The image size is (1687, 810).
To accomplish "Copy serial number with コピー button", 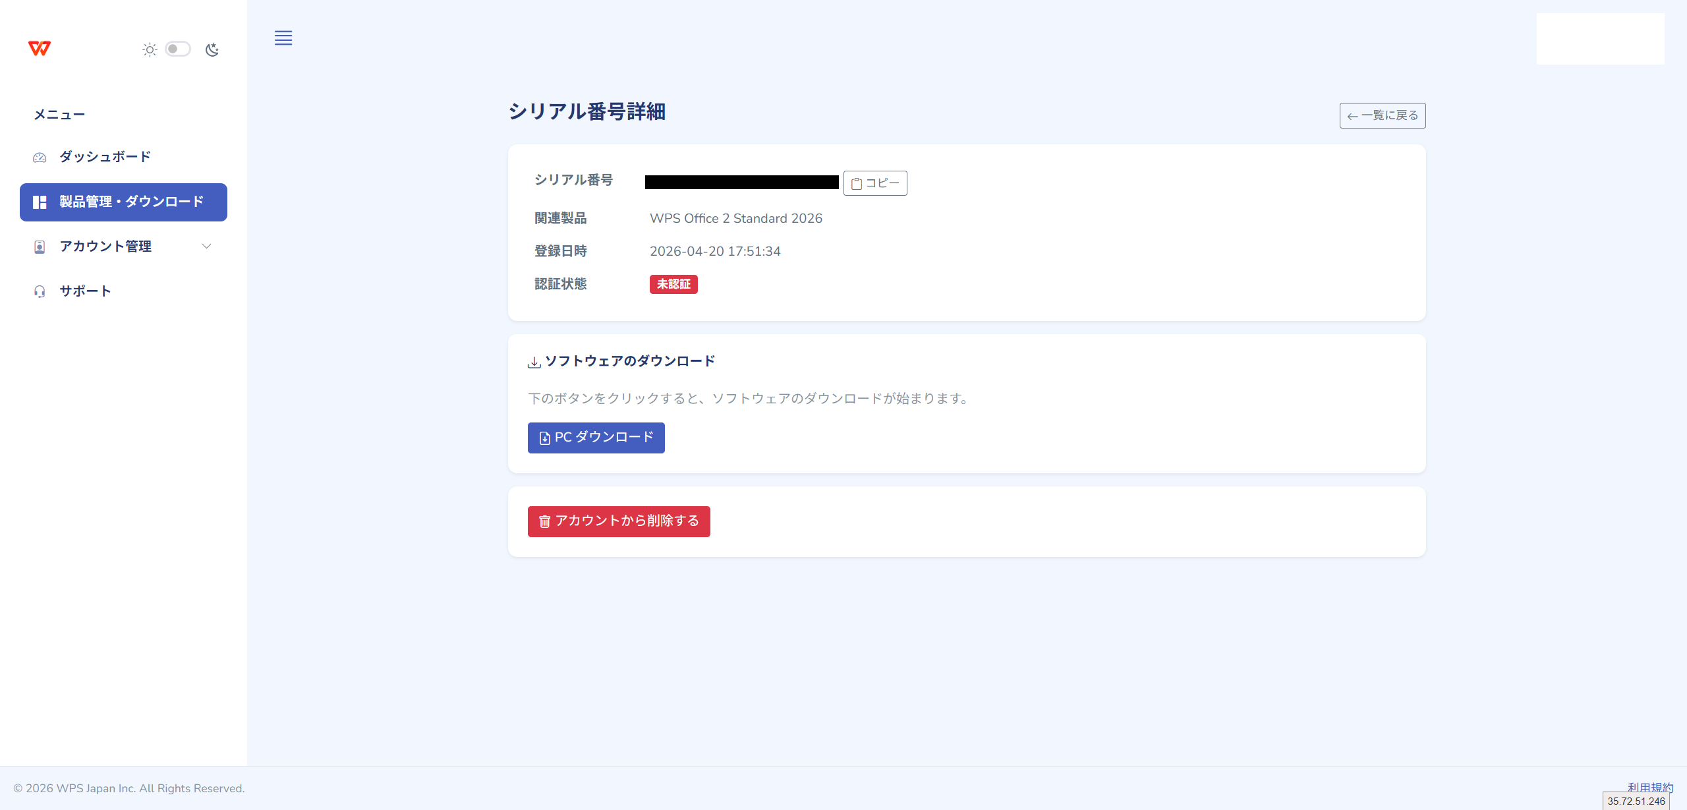I will pos(874,183).
